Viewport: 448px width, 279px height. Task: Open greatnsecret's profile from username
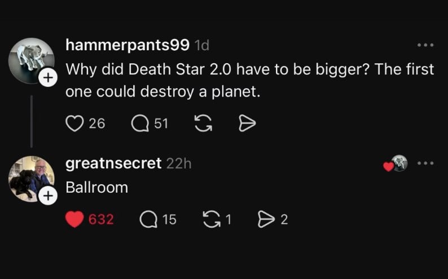(x=113, y=163)
